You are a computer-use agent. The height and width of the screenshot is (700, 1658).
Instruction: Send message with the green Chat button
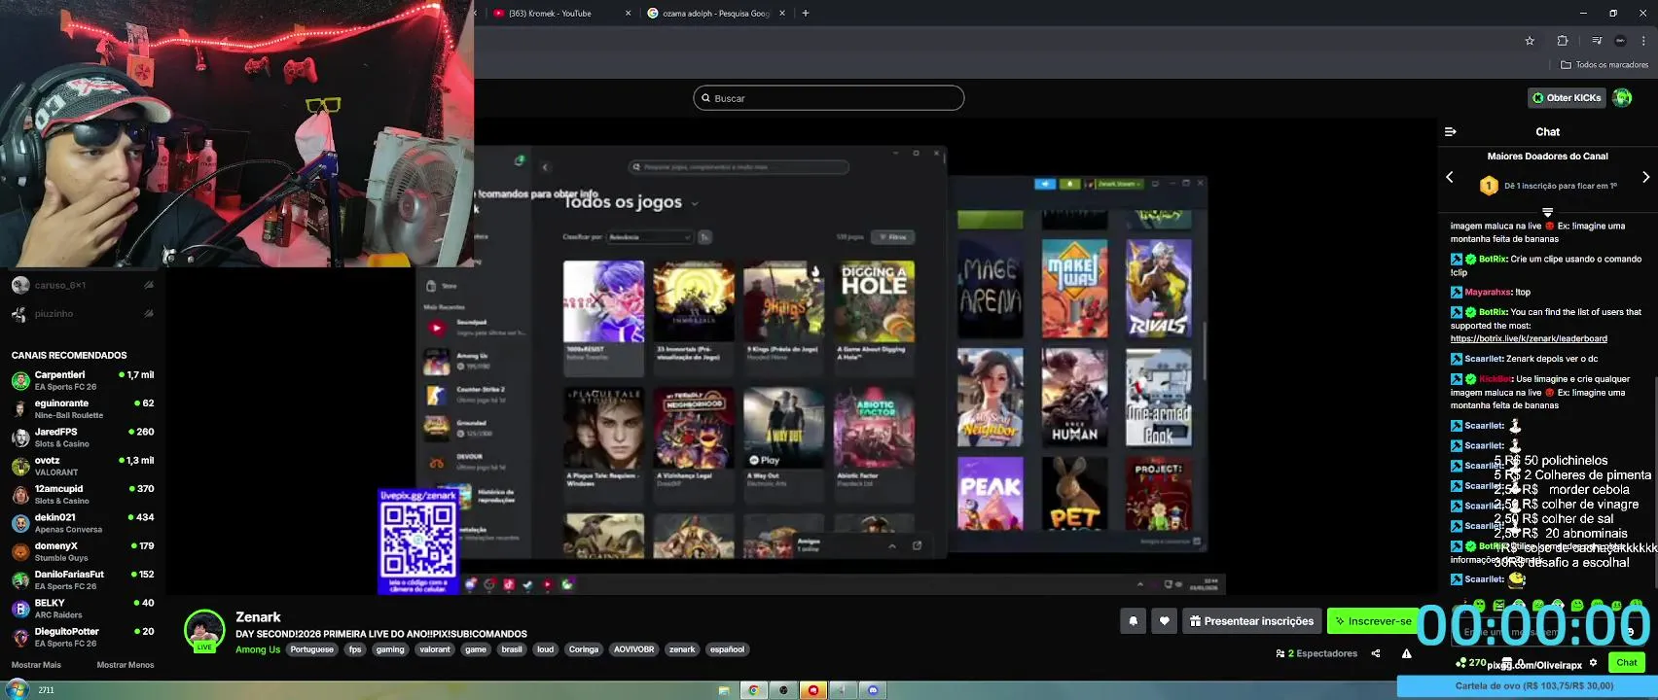pyautogui.click(x=1627, y=663)
